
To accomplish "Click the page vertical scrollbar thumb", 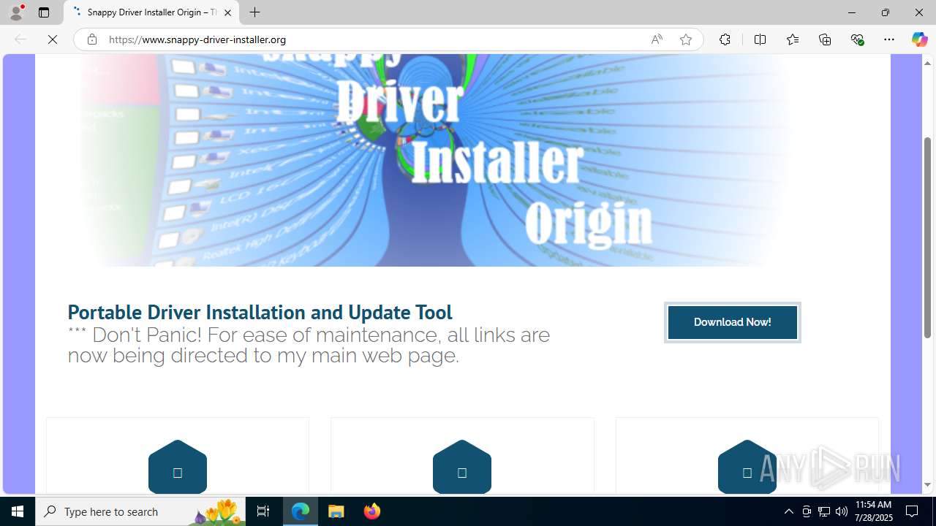I will click(x=927, y=237).
